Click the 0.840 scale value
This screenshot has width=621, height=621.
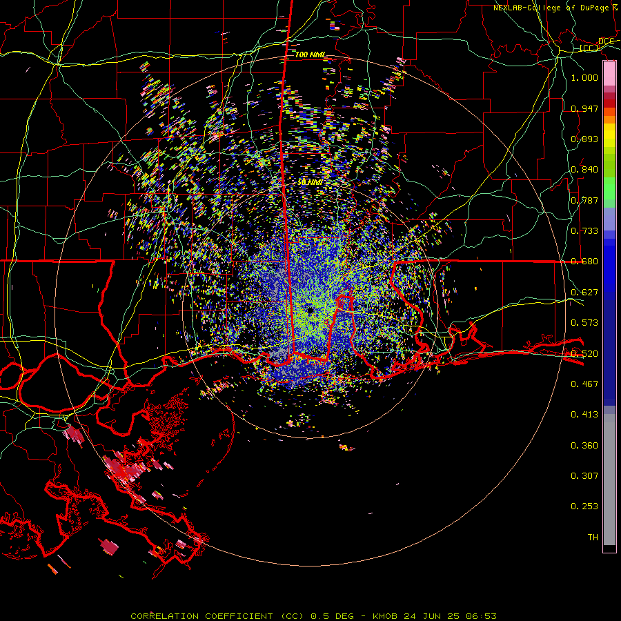pos(584,169)
